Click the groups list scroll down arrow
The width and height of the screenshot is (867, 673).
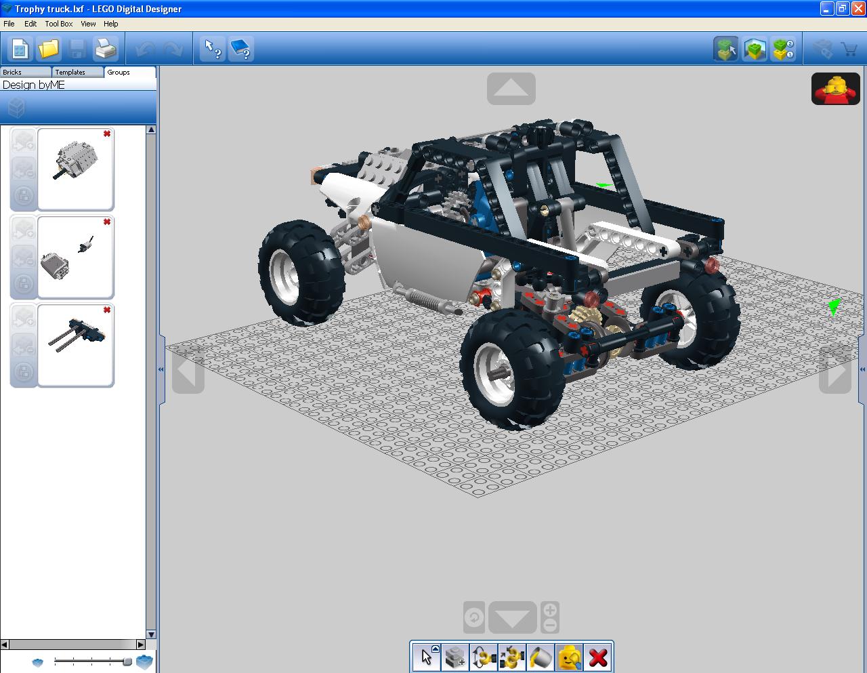tap(151, 634)
